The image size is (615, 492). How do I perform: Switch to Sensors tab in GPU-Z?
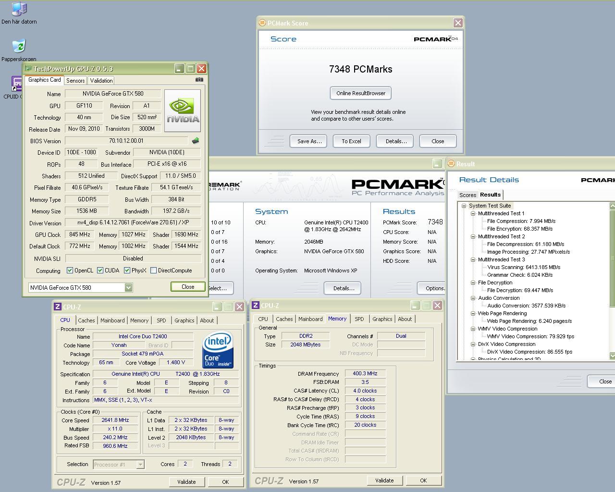[75, 81]
